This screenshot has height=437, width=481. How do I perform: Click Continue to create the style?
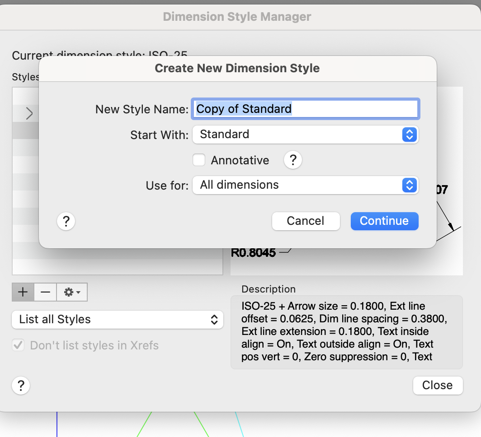click(x=384, y=221)
